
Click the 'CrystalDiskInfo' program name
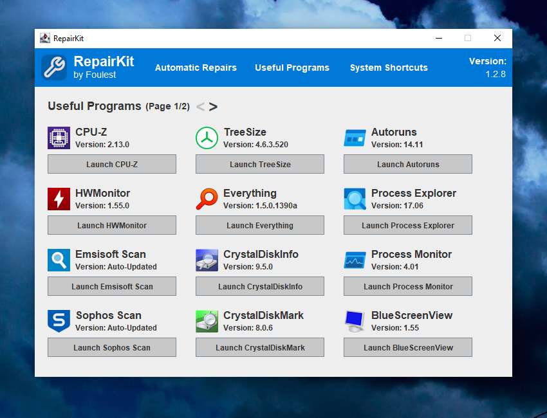click(x=261, y=255)
